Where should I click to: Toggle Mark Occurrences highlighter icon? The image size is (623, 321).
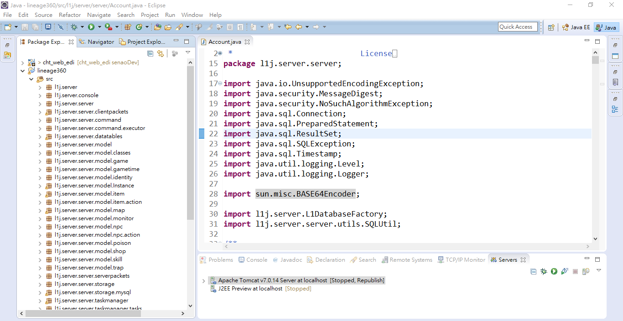[x=209, y=27]
